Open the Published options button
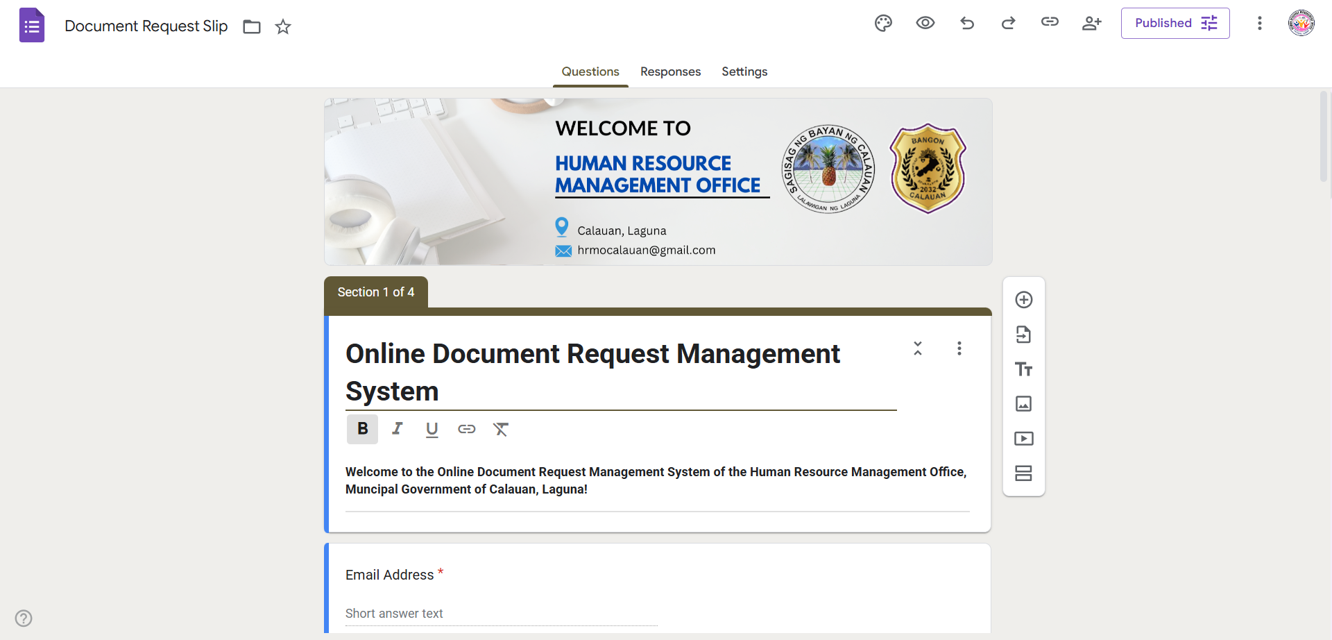The width and height of the screenshot is (1332, 640). tap(1175, 23)
